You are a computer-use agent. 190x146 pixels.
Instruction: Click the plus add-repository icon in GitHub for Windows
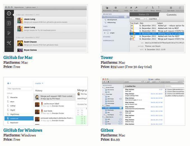point(8,83)
